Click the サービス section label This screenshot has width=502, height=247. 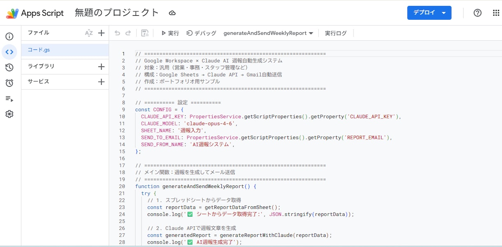(x=39, y=81)
